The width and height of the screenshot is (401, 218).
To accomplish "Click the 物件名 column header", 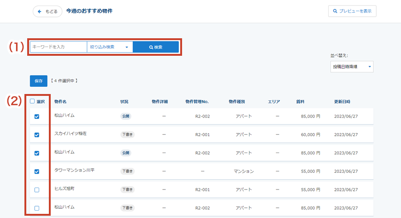I will tap(60, 101).
